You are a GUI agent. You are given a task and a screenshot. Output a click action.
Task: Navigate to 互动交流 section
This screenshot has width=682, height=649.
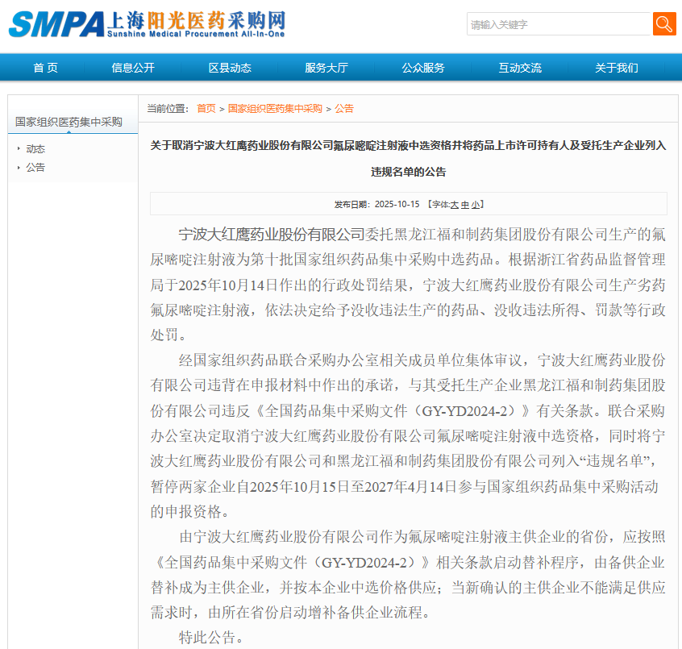coord(520,68)
